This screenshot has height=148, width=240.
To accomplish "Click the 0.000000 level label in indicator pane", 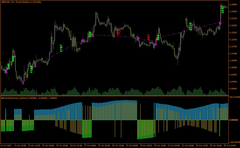I will pyautogui.click(x=233, y=119).
